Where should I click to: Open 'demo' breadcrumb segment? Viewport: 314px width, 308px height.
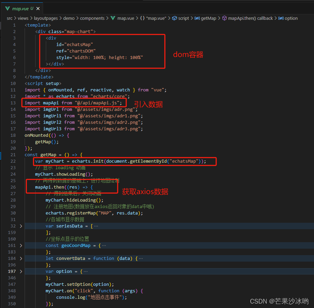(x=69, y=18)
